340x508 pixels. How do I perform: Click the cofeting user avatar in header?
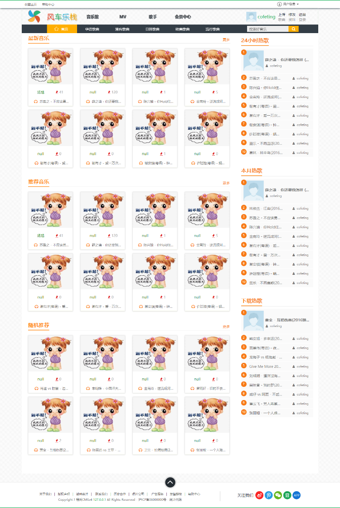pos(251,17)
